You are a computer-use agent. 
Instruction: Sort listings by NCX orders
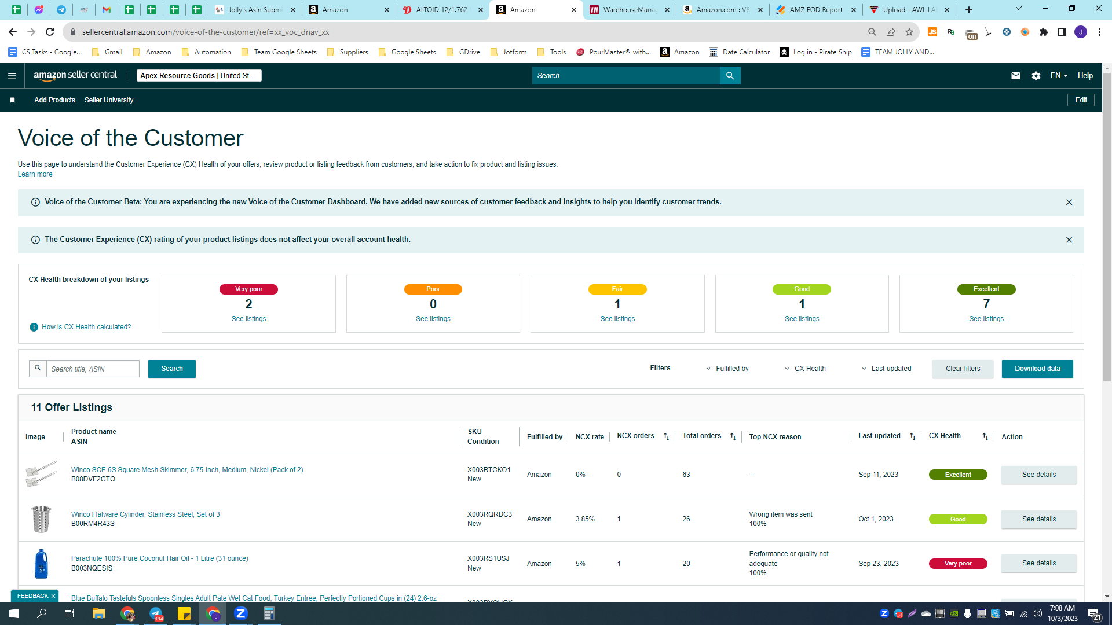[667, 437]
